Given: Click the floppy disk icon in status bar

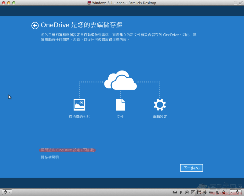Looking at the screenshot, I should (x=199, y=192).
